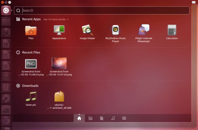Open the mail envelope indicator
Image resolution: width=198 pixels, height=130 pixels.
pos(193,2)
